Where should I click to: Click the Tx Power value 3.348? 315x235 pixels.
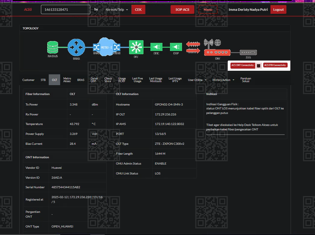pyautogui.click(x=73, y=105)
